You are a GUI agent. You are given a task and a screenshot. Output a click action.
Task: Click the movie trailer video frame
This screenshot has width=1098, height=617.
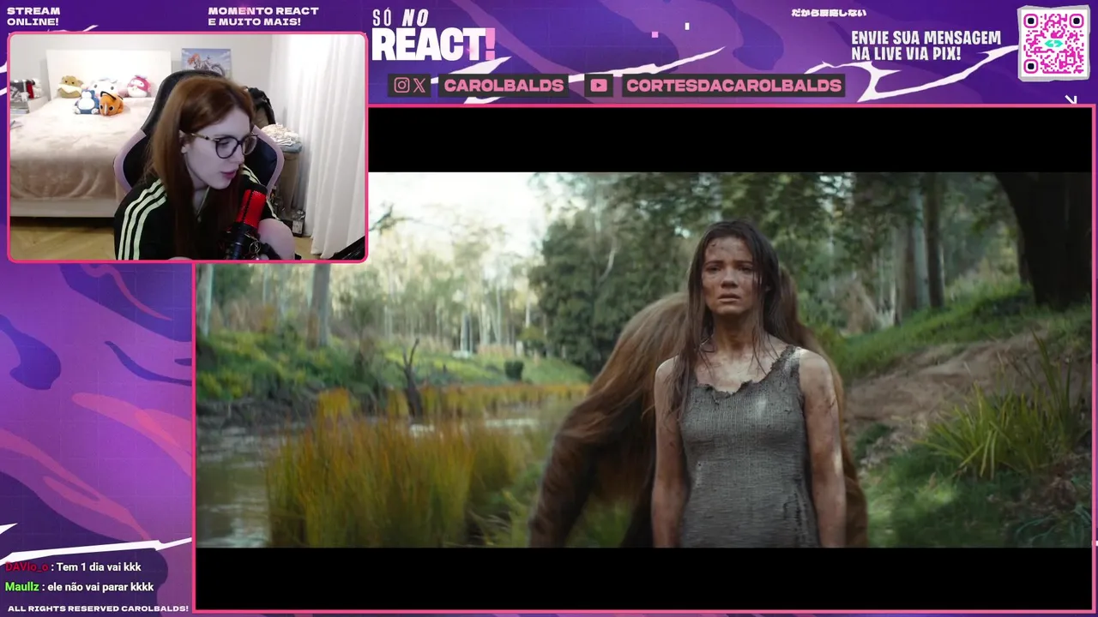(x=644, y=359)
